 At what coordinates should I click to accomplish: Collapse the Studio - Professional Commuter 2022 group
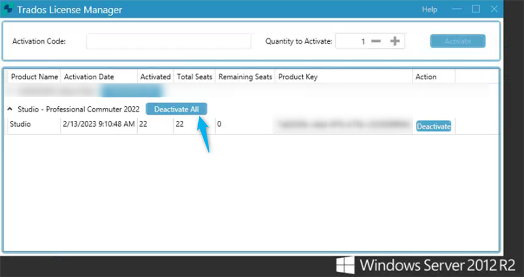point(10,109)
